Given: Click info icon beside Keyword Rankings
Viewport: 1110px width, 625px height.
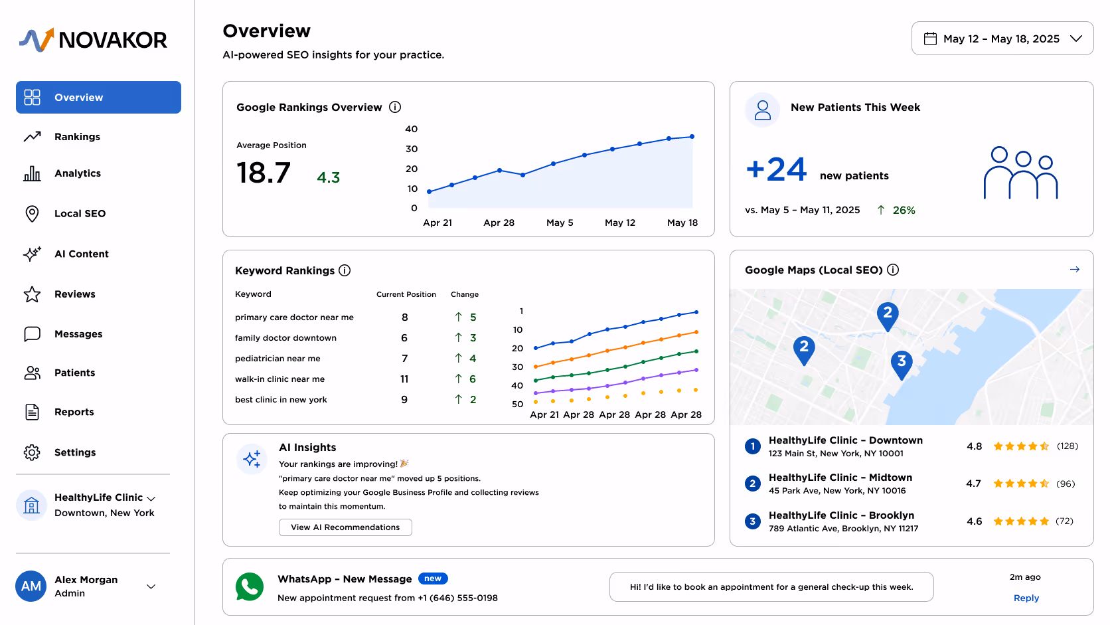Looking at the screenshot, I should [x=345, y=270].
